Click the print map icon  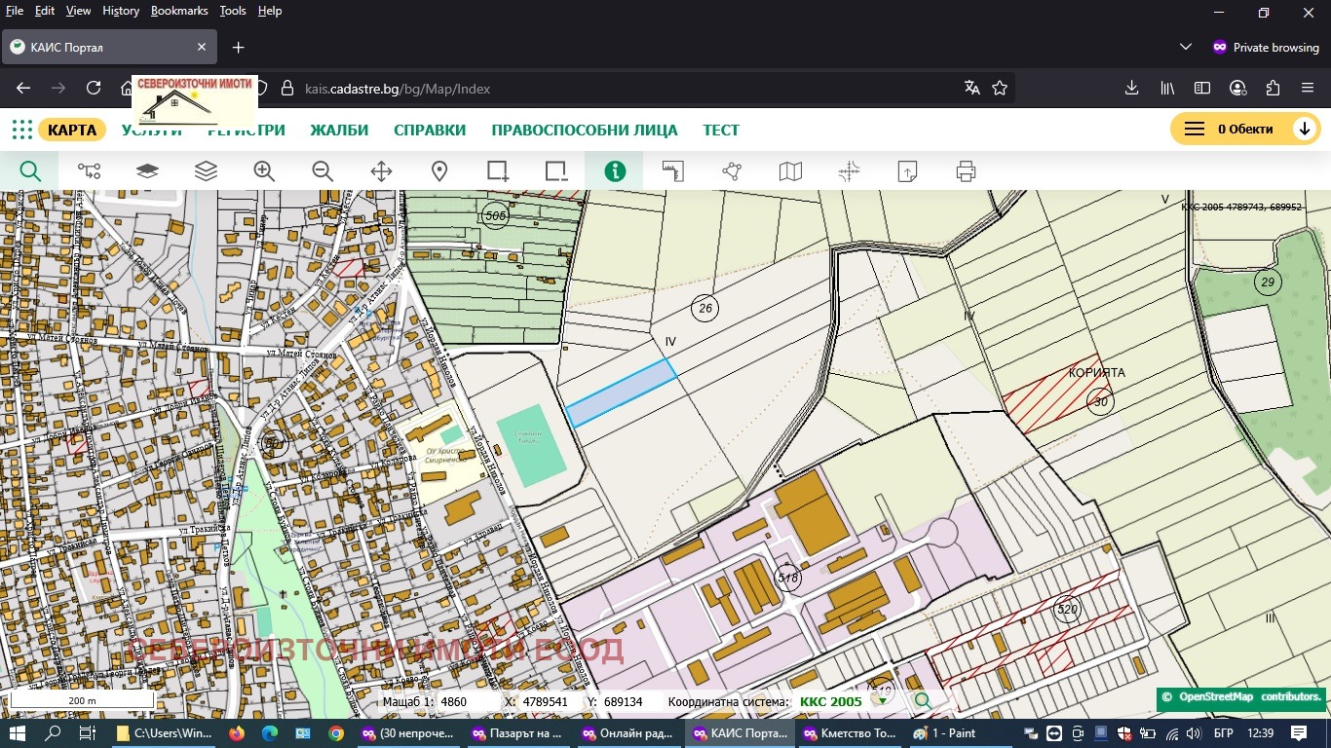click(966, 171)
